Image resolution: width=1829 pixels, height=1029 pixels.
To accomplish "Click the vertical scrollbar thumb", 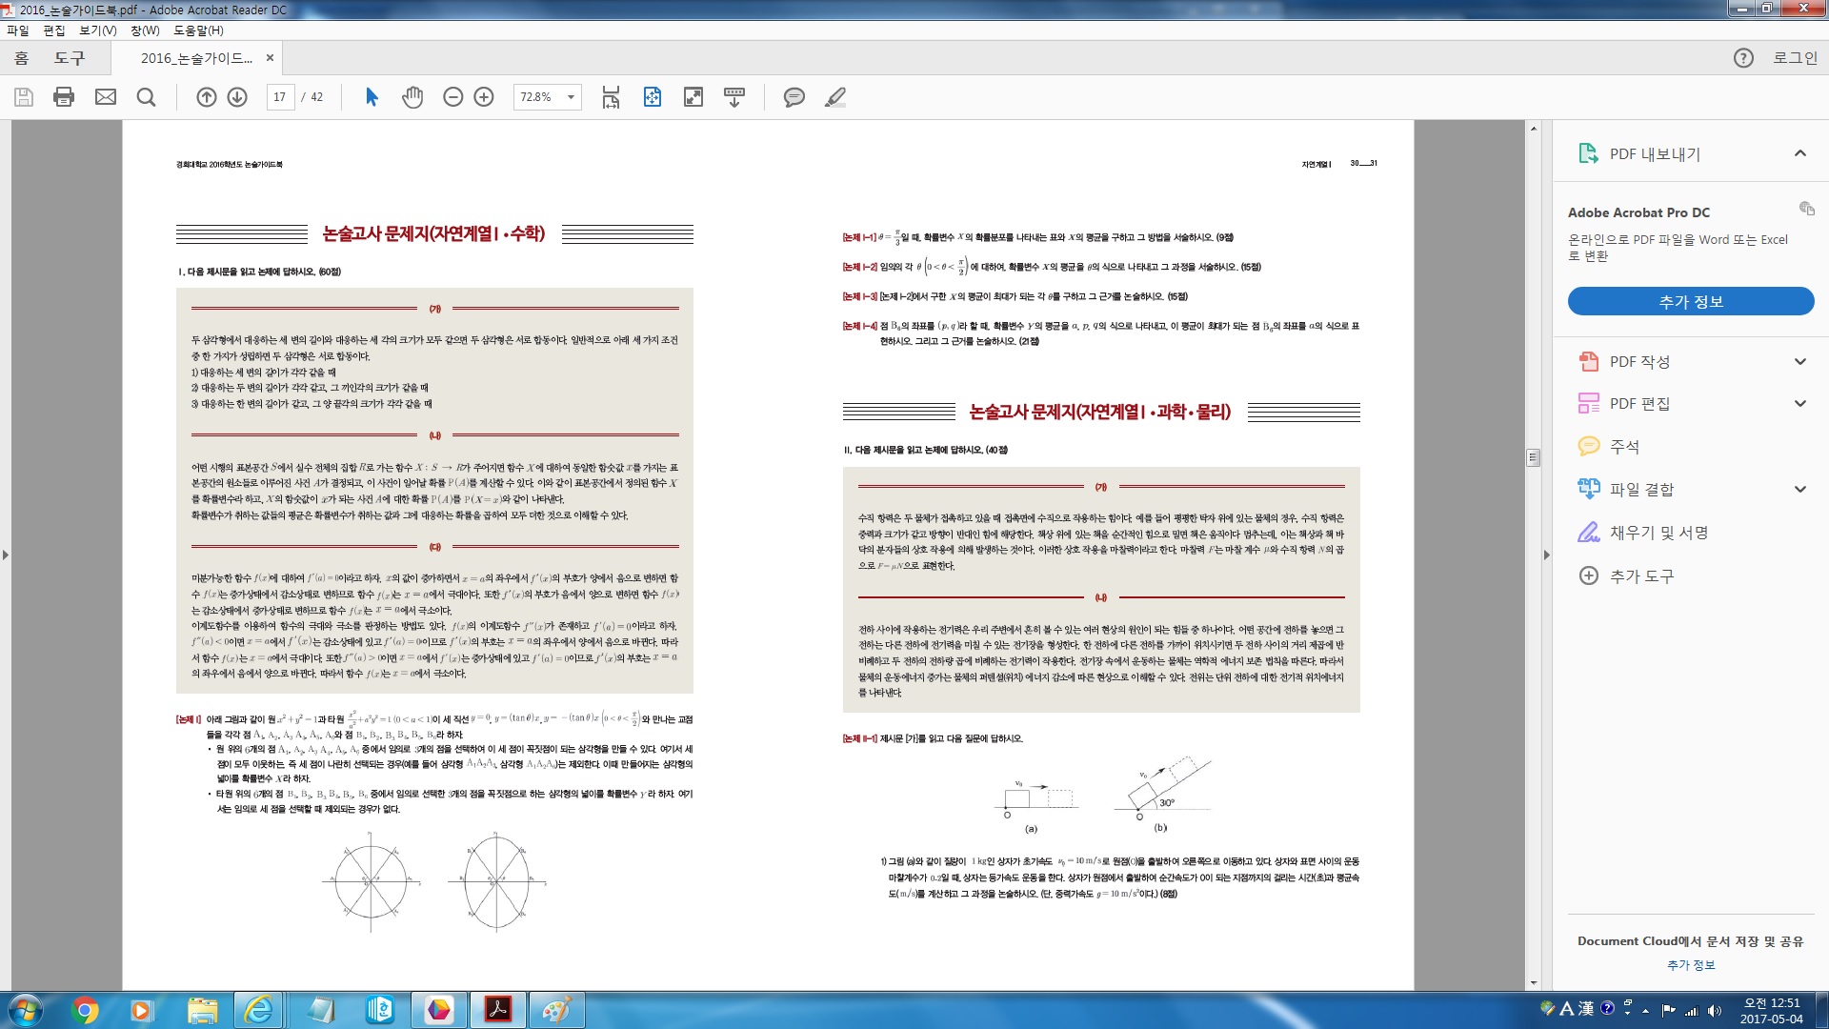I will (1533, 457).
